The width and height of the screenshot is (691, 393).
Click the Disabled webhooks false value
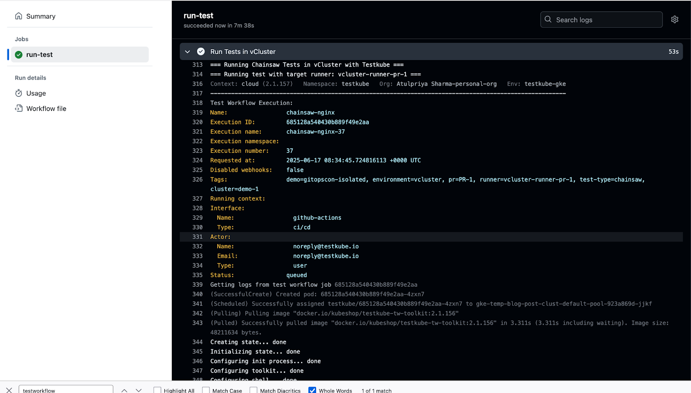coord(295,170)
